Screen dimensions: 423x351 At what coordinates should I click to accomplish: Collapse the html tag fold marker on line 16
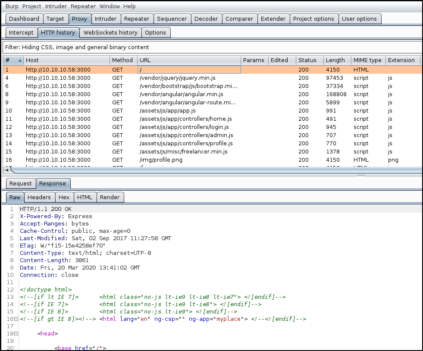point(16,319)
